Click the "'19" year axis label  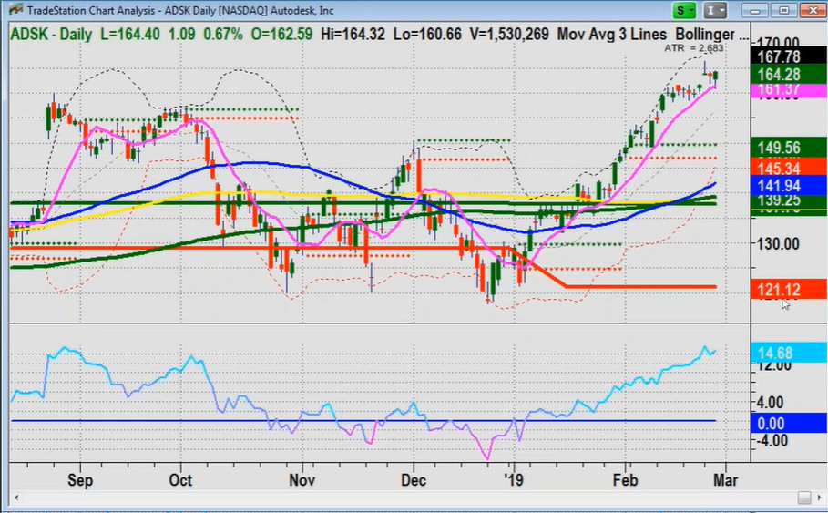click(x=513, y=479)
